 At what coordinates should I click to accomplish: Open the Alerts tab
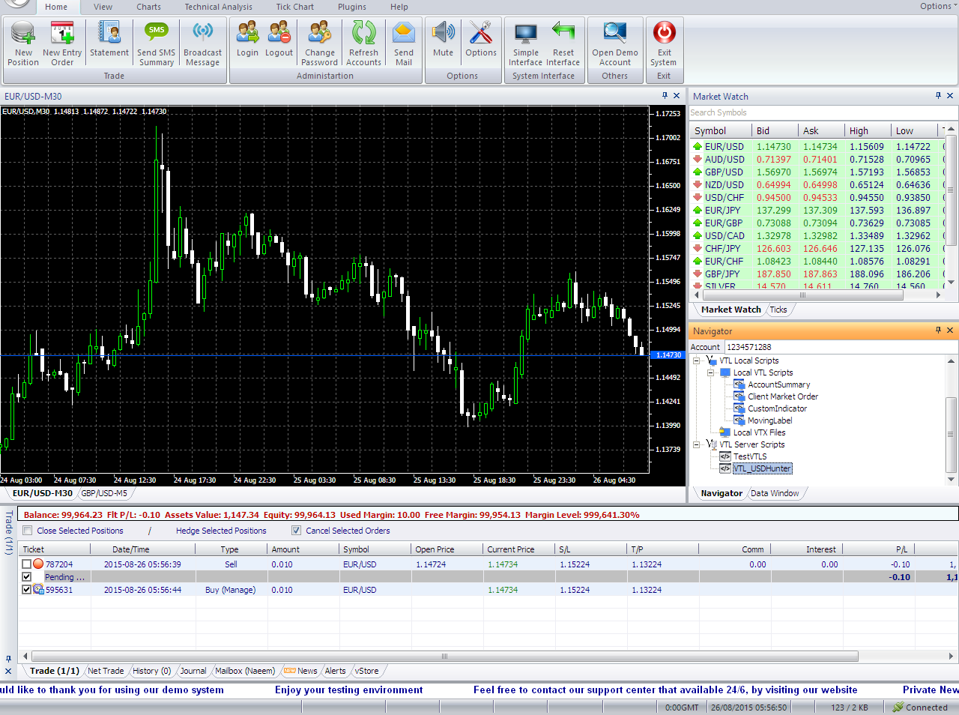pyautogui.click(x=335, y=671)
